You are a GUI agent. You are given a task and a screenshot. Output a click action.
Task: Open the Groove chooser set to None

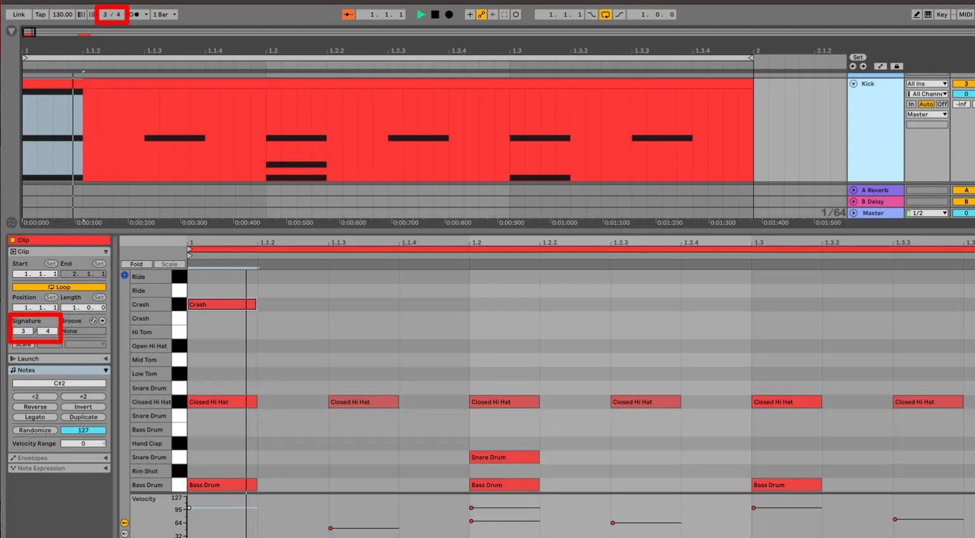[83, 331]
